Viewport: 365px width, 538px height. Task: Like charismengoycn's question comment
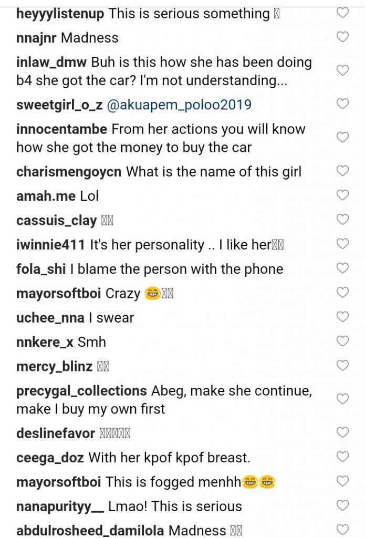tap(342, 171)
